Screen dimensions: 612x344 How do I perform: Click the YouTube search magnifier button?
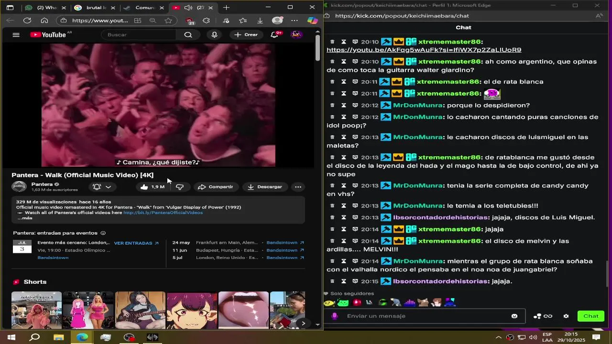[188, 34]
